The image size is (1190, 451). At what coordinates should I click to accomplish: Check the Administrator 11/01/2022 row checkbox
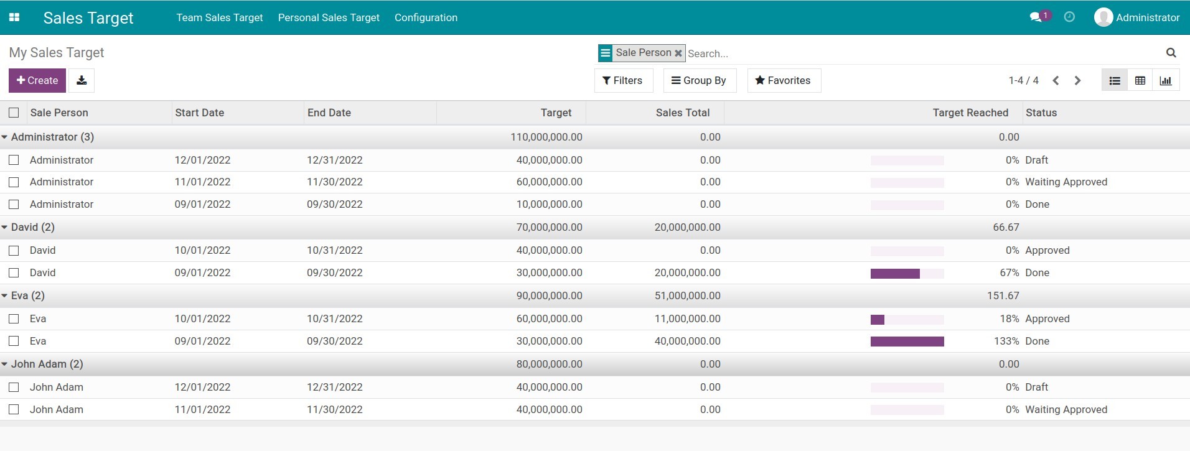(x=14, y=182)
